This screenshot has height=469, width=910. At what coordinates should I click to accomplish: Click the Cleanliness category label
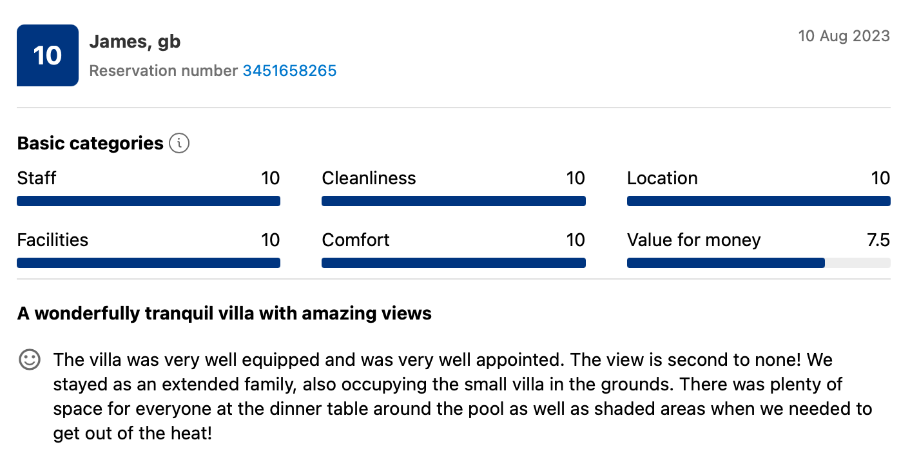coord(369,178)
